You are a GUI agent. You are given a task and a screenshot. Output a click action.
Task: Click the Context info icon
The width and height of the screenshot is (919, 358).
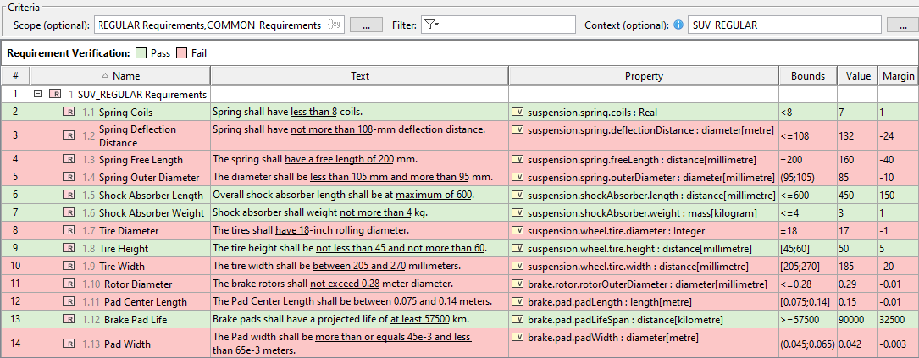[x=678, y=25]
